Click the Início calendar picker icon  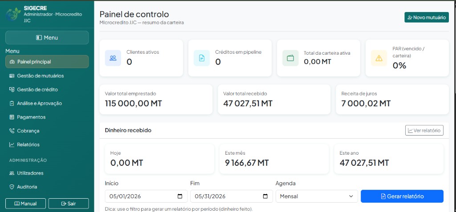(180, 196)
